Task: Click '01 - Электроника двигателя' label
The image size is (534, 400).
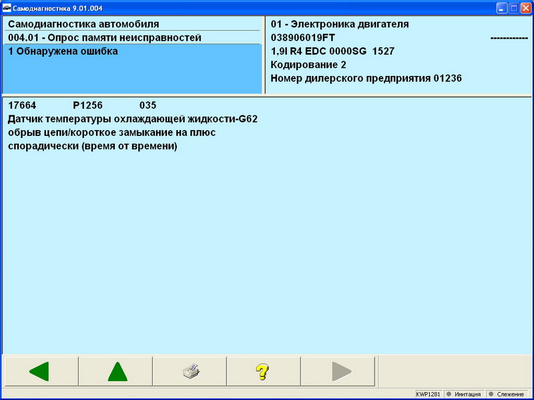Action: click(340, 24)
